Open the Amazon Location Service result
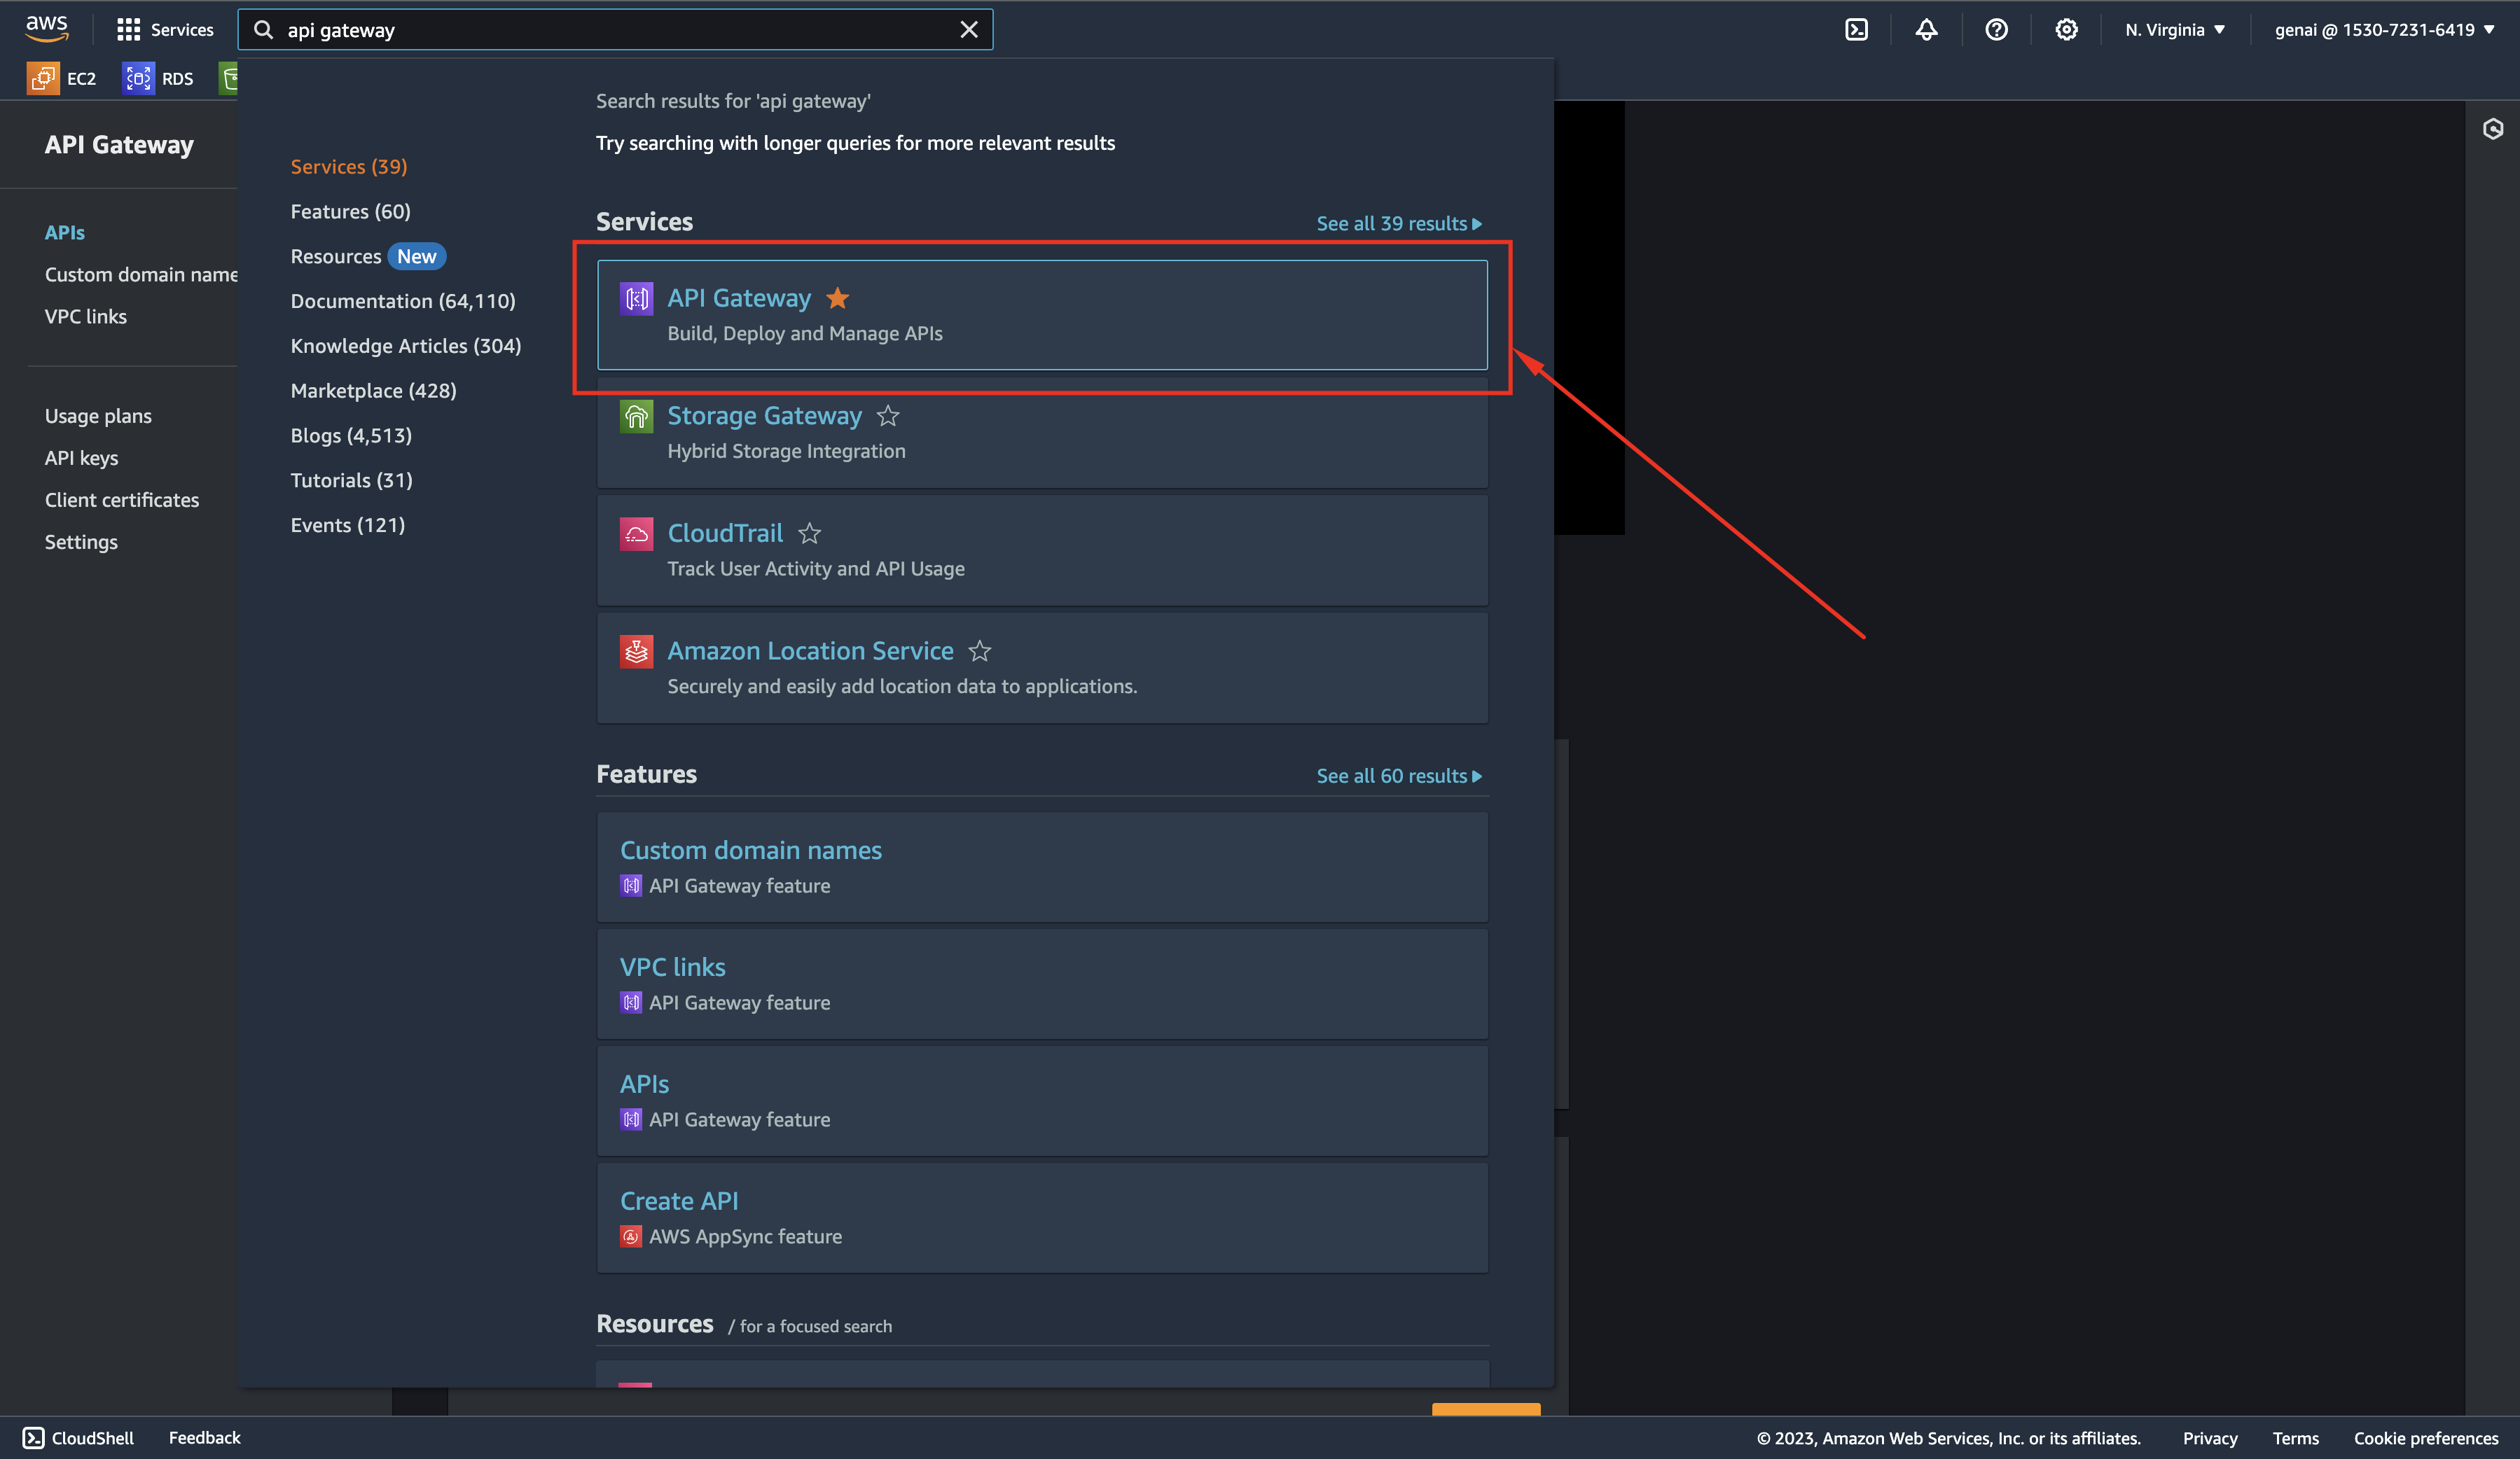 1042,668
